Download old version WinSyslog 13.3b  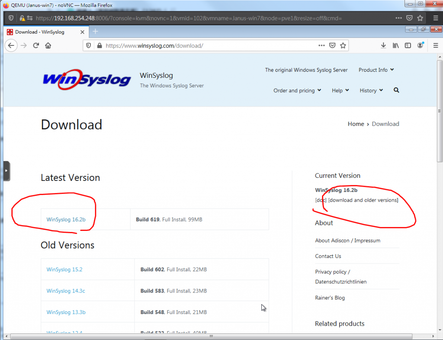(66, 312)
